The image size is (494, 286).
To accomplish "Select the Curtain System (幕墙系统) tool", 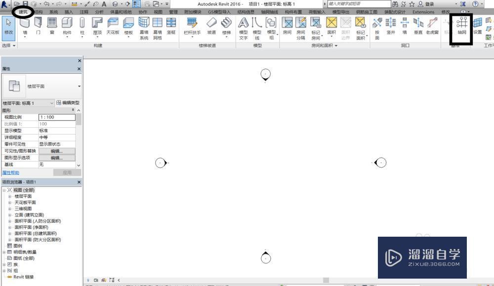I will [143, 26].
